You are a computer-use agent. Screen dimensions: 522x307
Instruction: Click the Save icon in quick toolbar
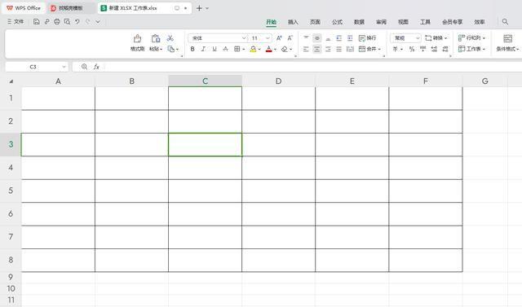click(37, 22)
